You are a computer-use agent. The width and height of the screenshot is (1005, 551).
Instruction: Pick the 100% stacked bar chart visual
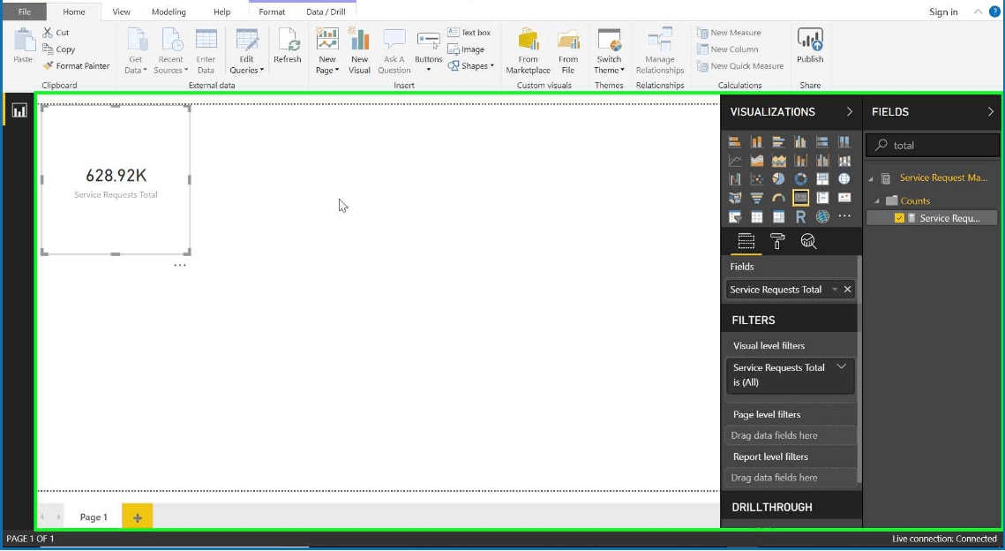point(822,142)
